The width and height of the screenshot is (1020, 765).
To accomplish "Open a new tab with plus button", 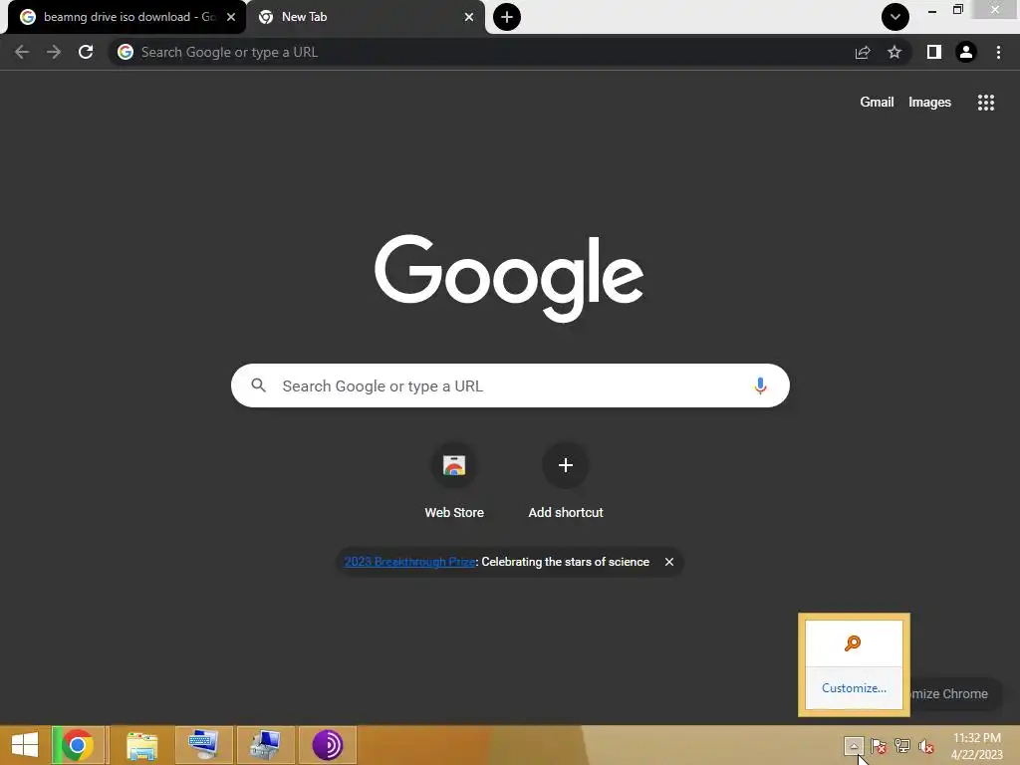I will tap(507, 17).
